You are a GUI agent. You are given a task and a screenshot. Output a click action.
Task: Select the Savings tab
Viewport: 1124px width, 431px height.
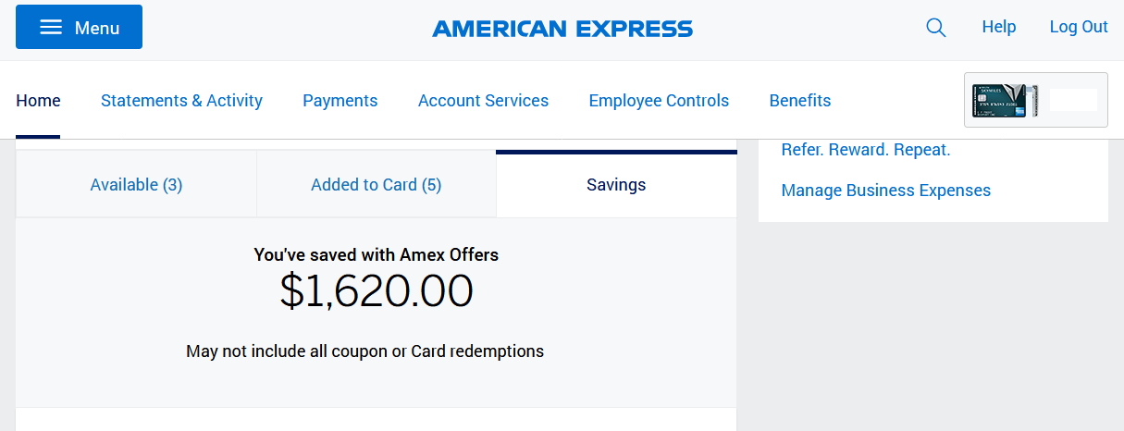point(616,185)
